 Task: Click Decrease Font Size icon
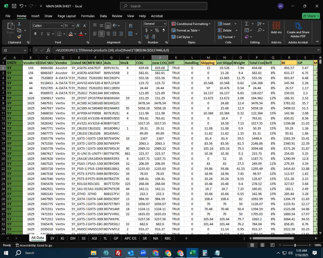85,26
